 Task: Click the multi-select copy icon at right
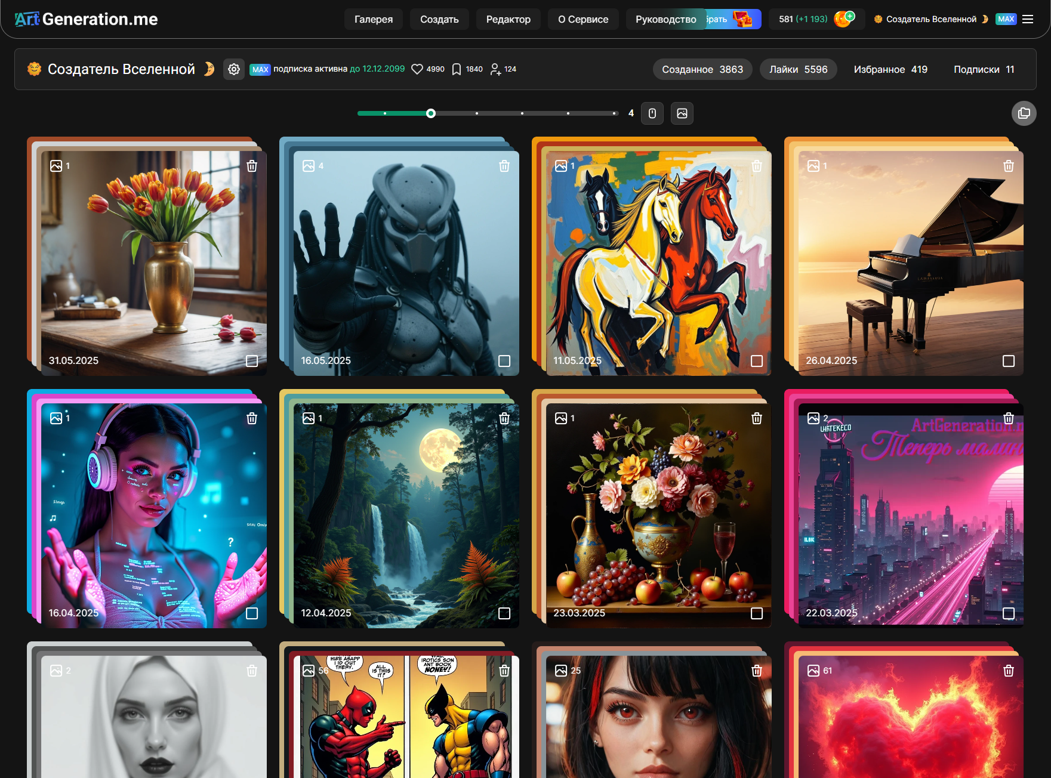tap(1024, 113)
